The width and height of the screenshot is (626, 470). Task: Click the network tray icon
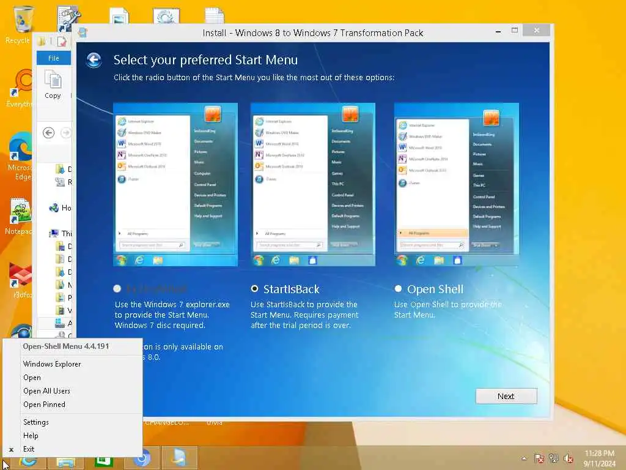tap(554, 458)
